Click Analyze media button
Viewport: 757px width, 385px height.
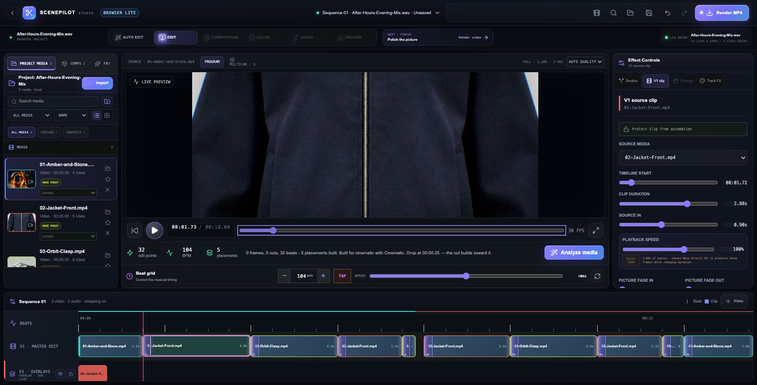click(574, 253)
